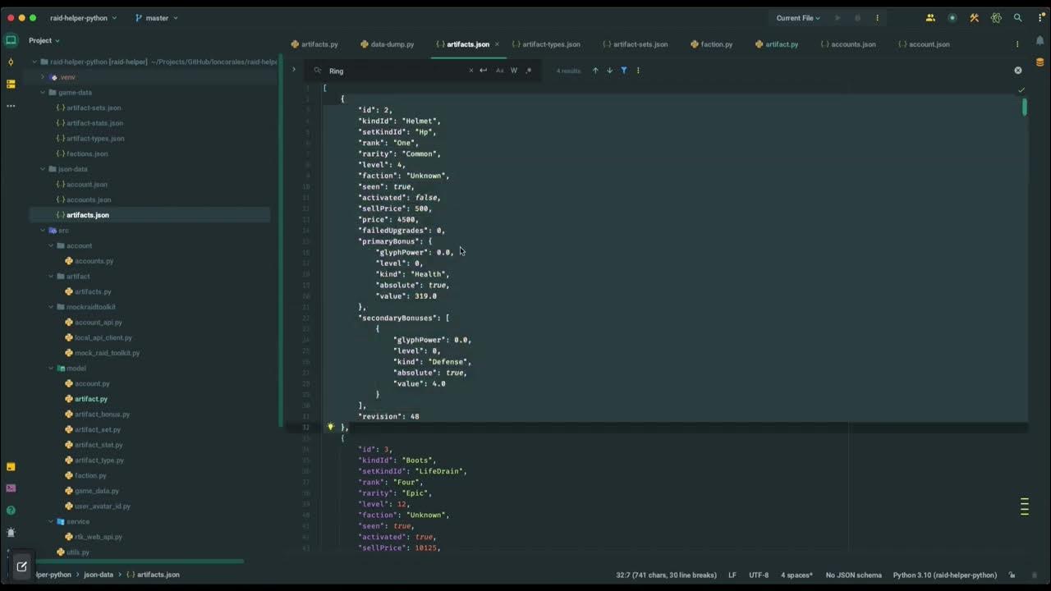This screenshot has width=1051, height=591.
Task: Click UTF-8 encoding in status bar
Action: pyautogui.click(x=759, y=575)
